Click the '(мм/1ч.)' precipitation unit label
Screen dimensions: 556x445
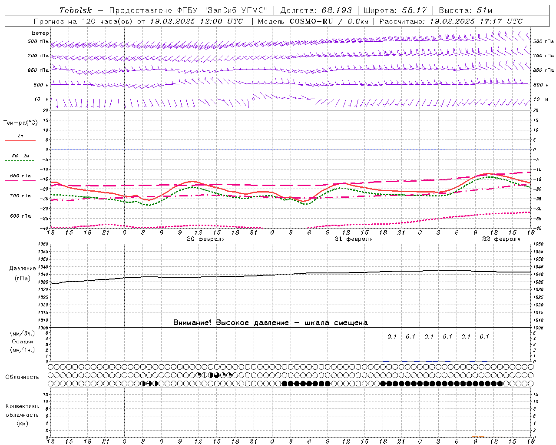[23, 350]
